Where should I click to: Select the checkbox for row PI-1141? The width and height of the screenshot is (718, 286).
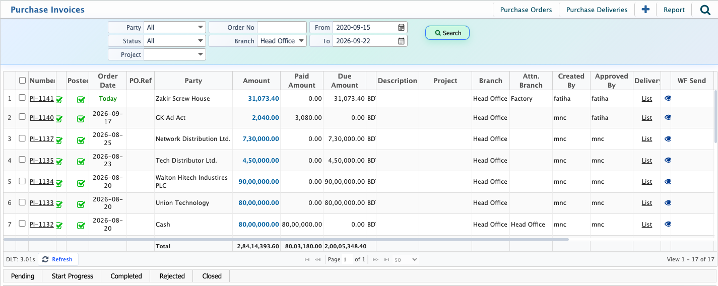click(22, 98)
